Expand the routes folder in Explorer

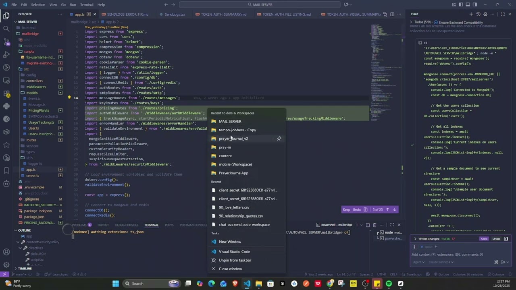(x=31, y=140)
